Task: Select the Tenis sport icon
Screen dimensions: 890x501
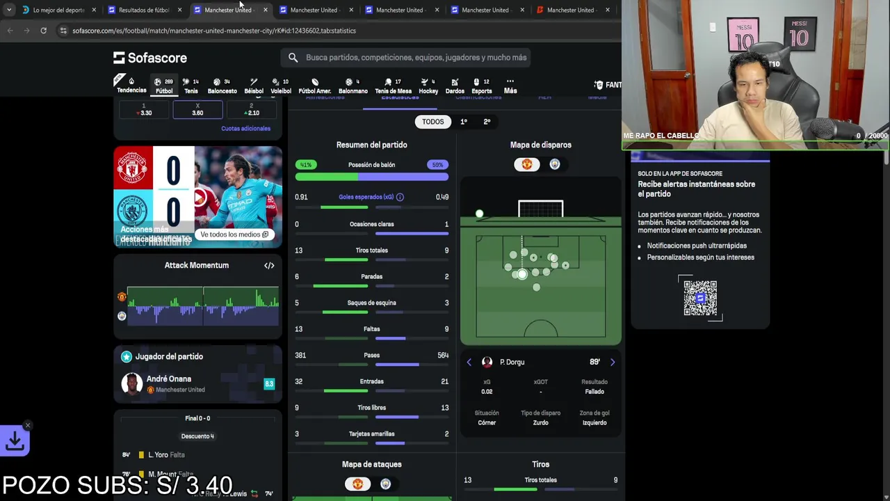Action: pyautogui.click(x=191, y=86)
